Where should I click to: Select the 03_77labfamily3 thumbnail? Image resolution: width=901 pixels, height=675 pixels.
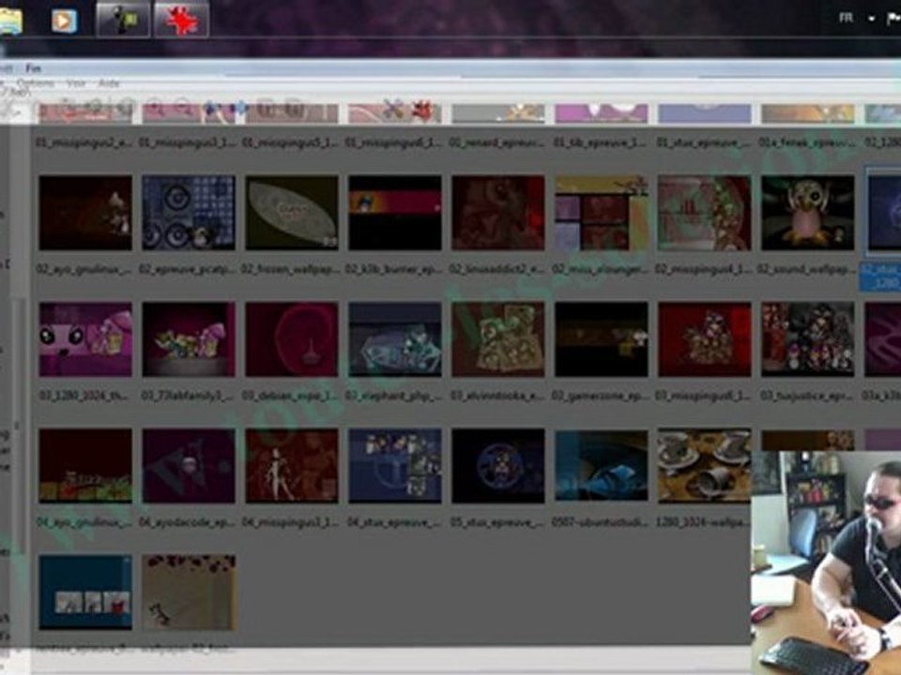click(189, 339)
